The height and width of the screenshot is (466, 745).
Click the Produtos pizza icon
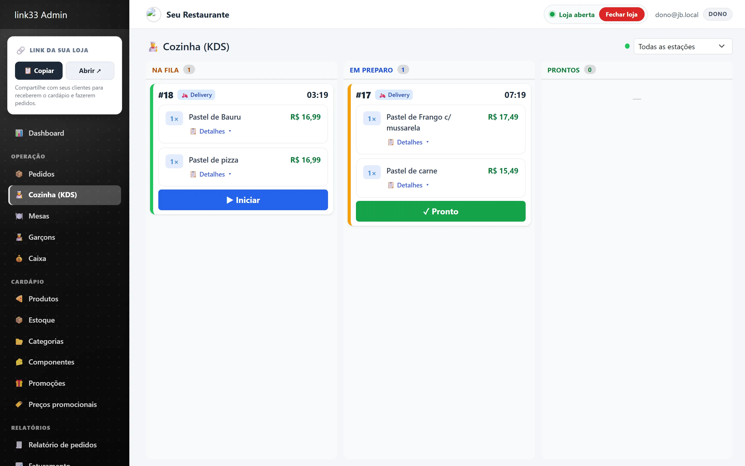[x=19, y=299]
